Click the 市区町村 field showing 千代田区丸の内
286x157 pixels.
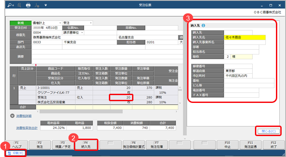click(238, 76)
